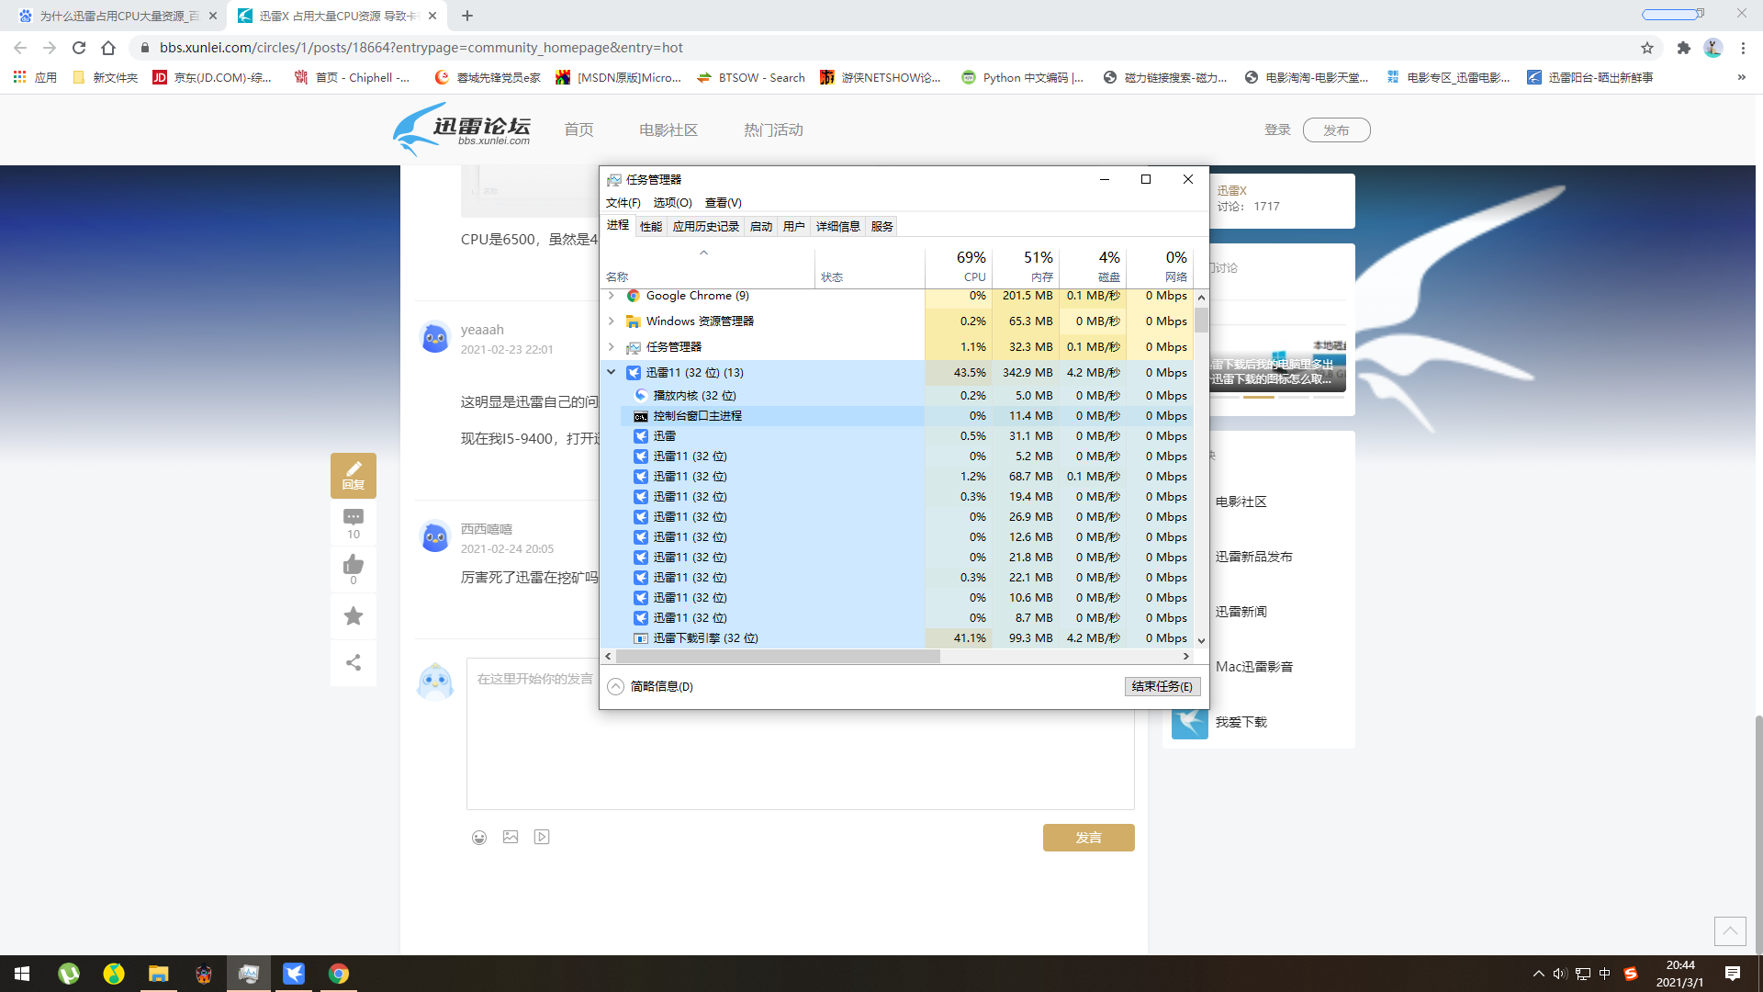Click 登录 link
Viewport: 1763px width, 992px height.
[1277, 130]
